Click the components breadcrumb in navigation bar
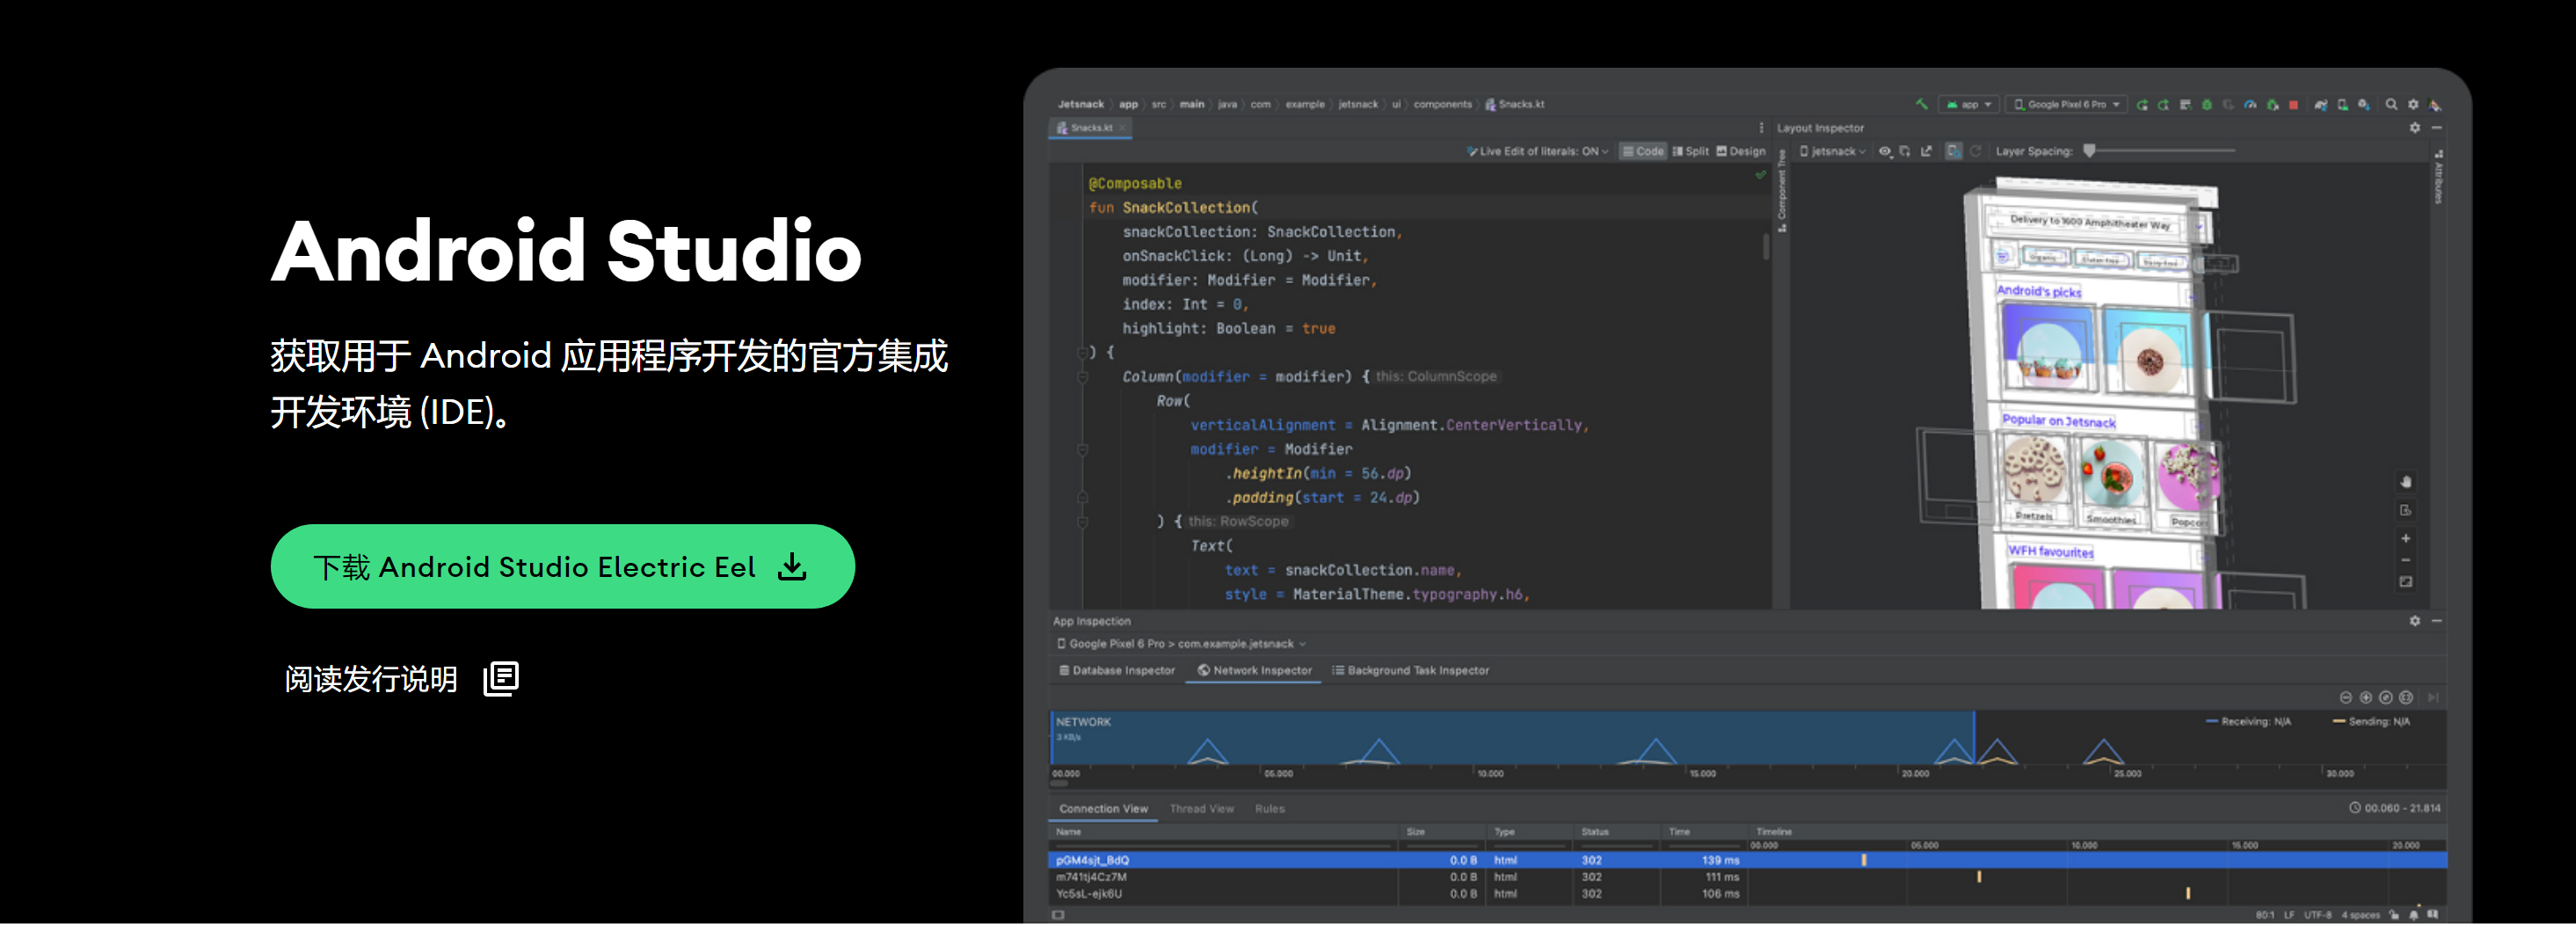Viewport: 2576px width, 927px height. tap(1442, 104)
